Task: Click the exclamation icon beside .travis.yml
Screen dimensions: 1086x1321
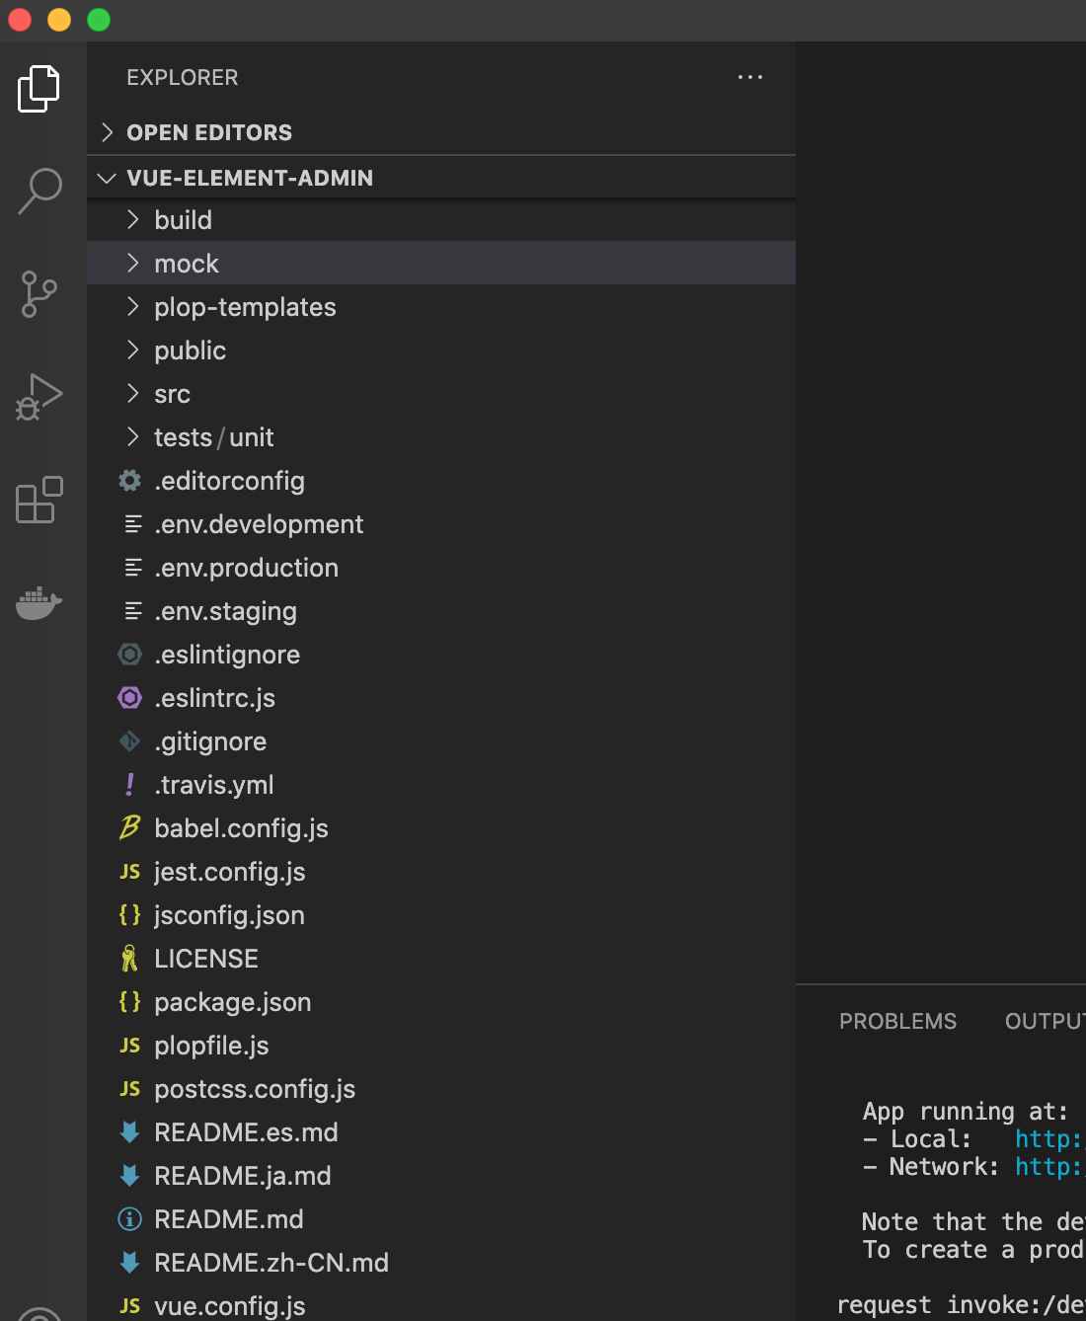Action: pyautogui.click(x=130, y=785)
